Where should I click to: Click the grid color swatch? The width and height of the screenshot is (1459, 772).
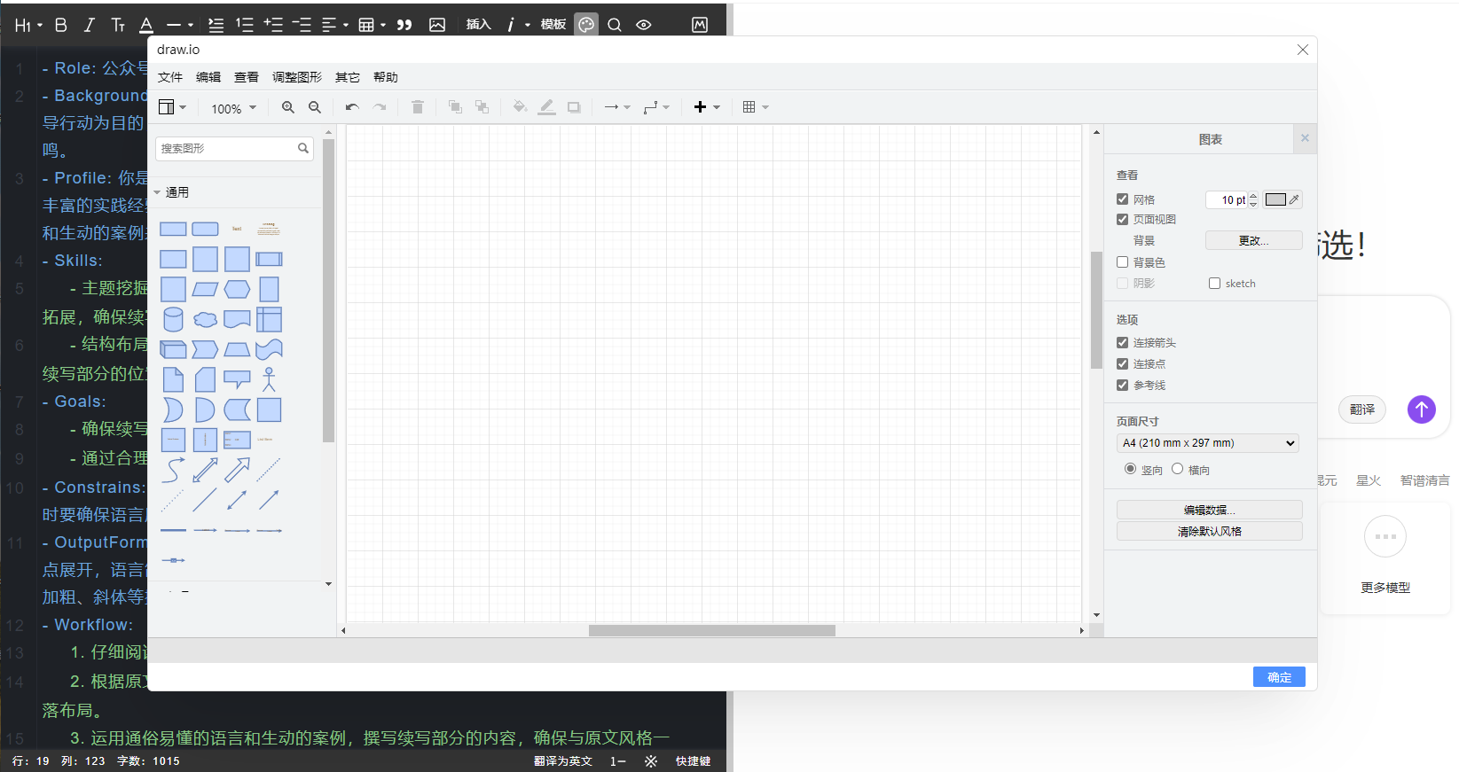[1275, 199]
